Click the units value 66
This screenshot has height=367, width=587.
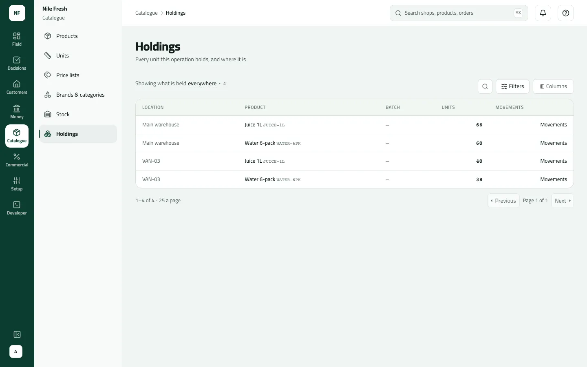click(x=479, y=125)
